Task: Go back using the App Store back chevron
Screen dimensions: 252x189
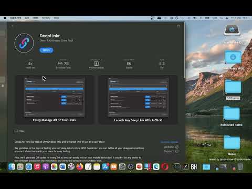Action: click(12, 26)
